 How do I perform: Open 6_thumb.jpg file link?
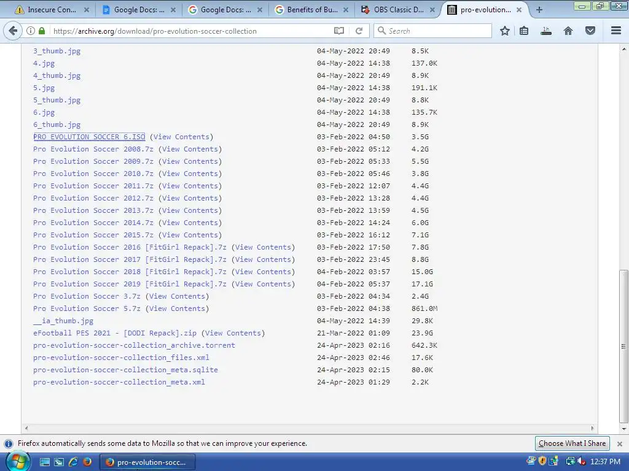click(x=57, y=124)
